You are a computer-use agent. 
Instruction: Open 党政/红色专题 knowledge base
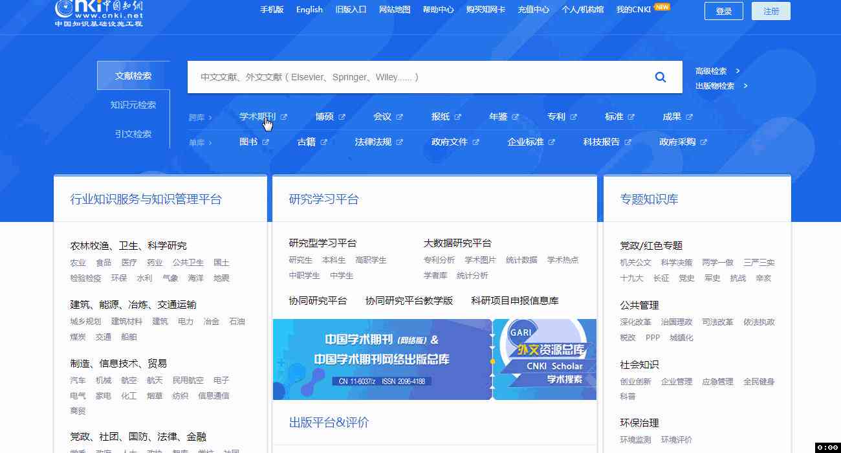(651, 246)
